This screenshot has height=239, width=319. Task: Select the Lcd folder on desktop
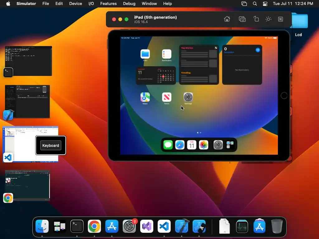pyautogui.click(x=299, y=24)
